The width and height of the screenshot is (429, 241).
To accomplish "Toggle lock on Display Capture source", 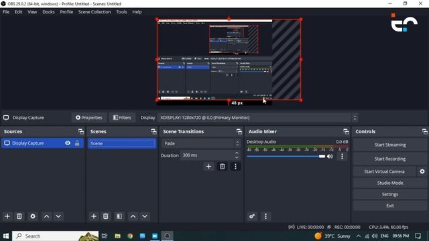I will point(77,143).
